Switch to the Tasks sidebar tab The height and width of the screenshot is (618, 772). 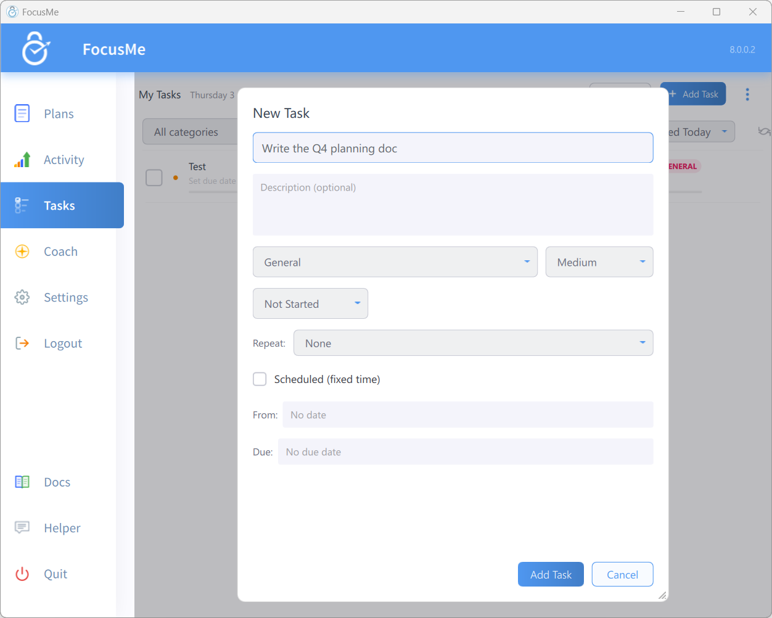coord(62,205)
